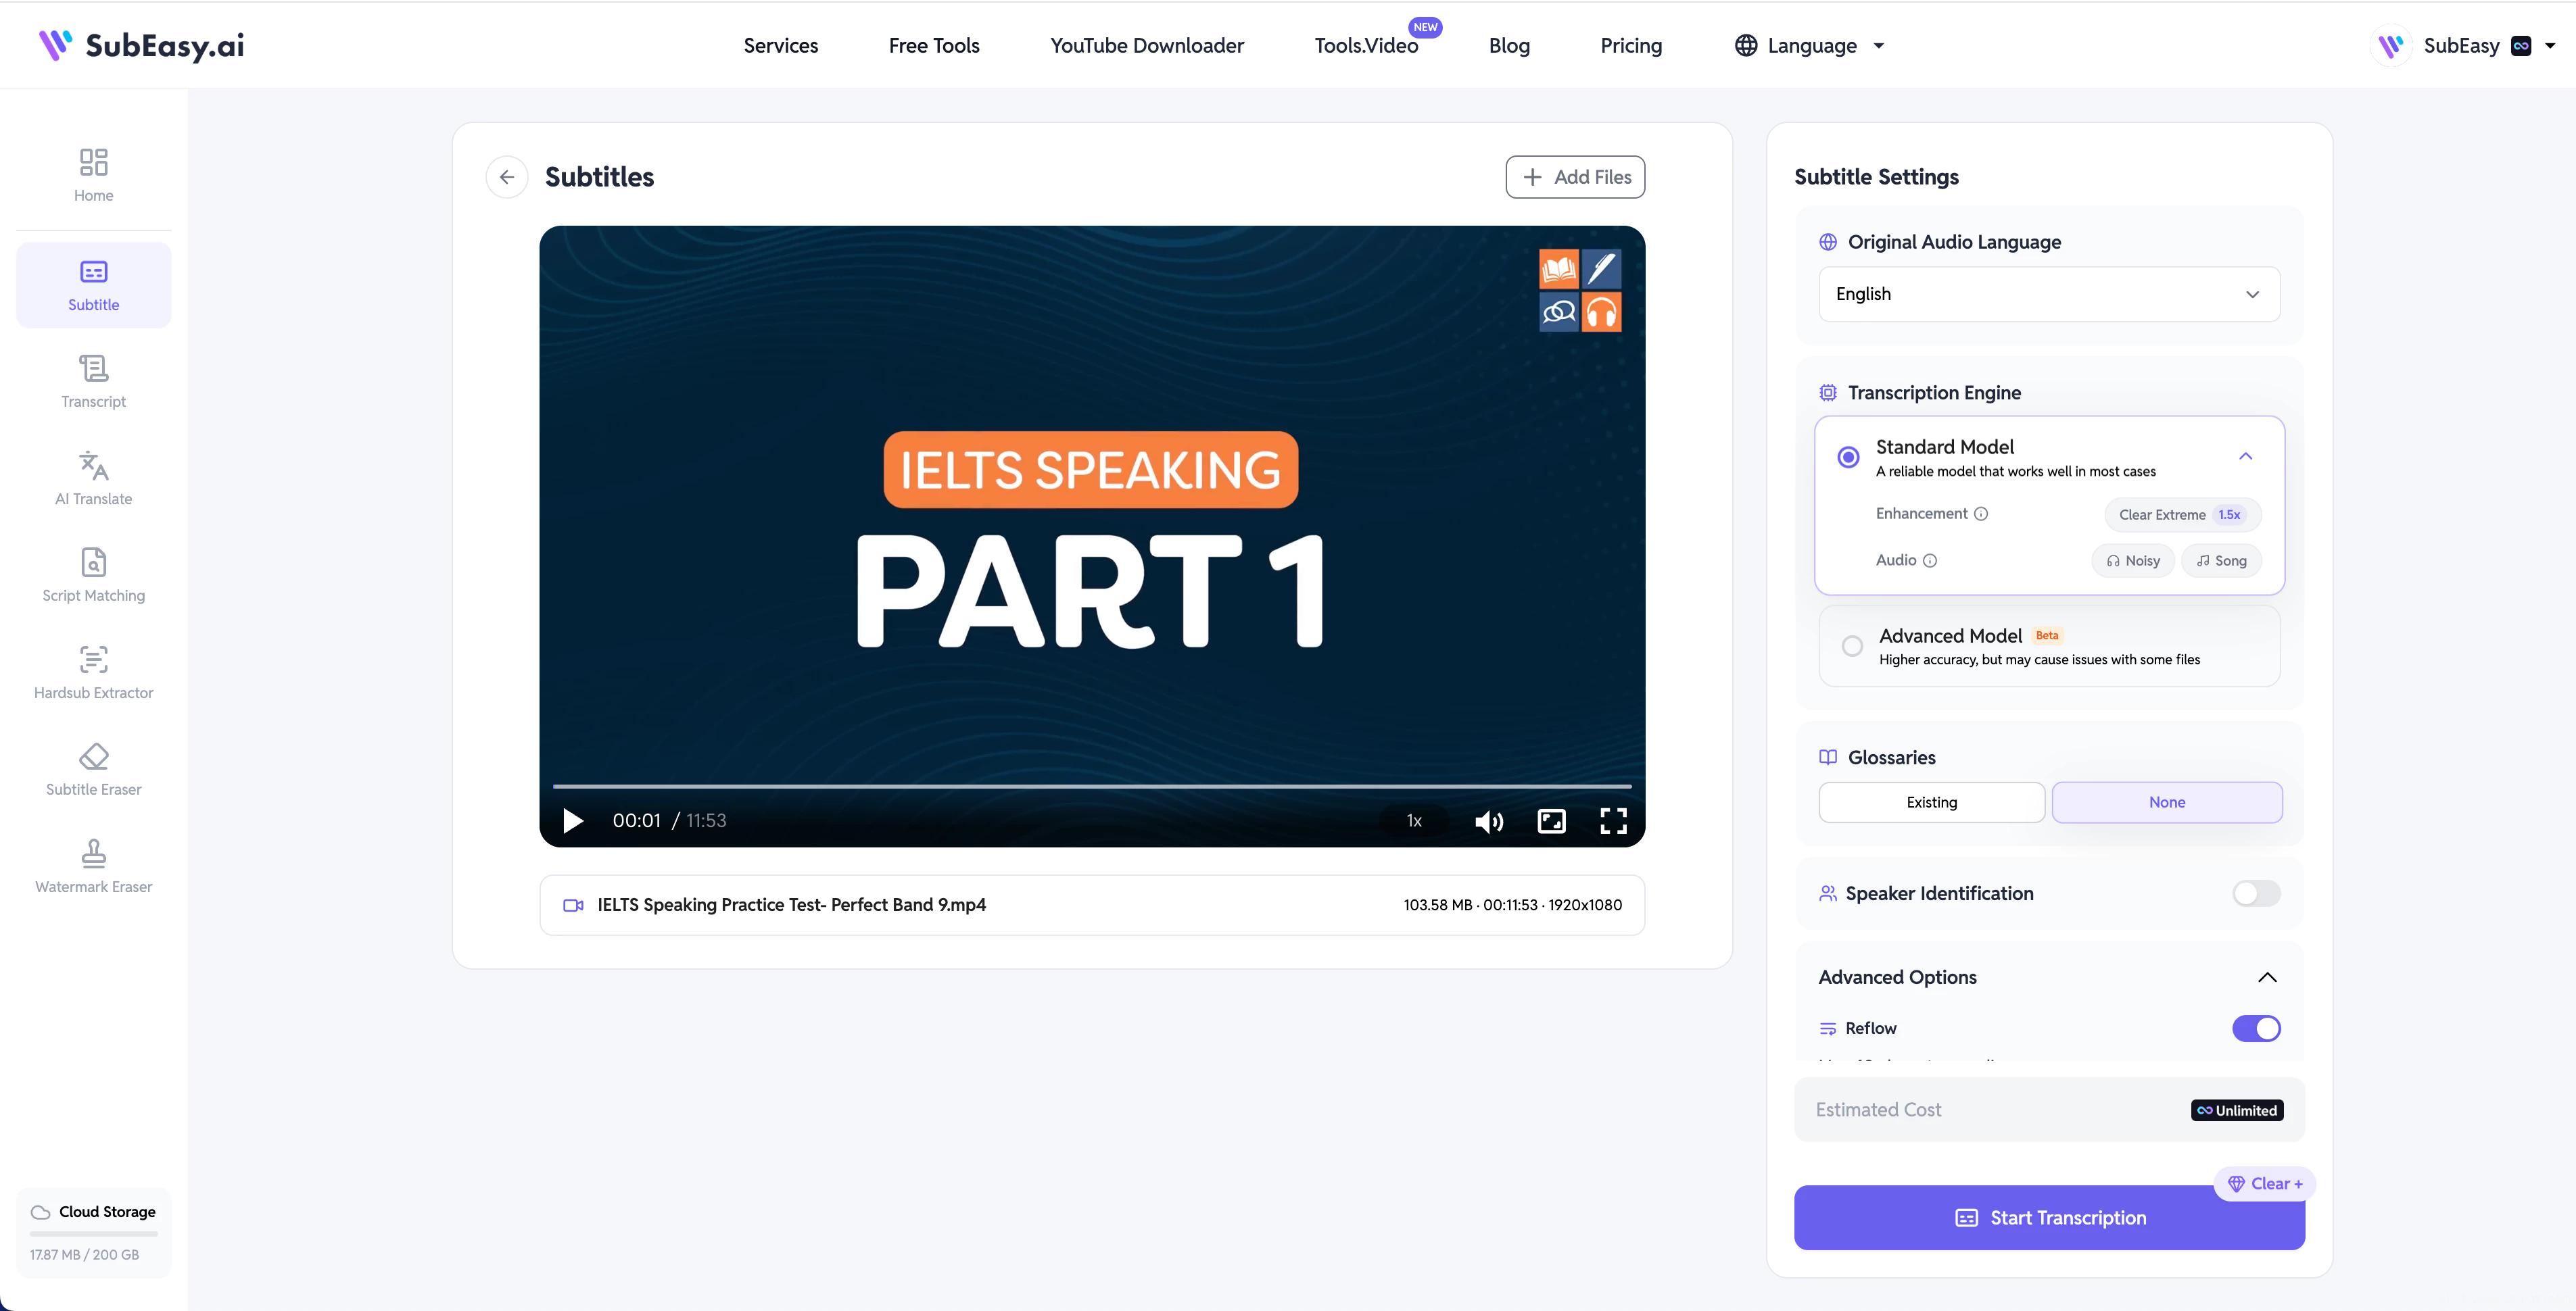Image resolution: width=2576 pixels, height=1311 pixels.
Task: Click the Start Transcription button
Action: pos(2049,1217)
